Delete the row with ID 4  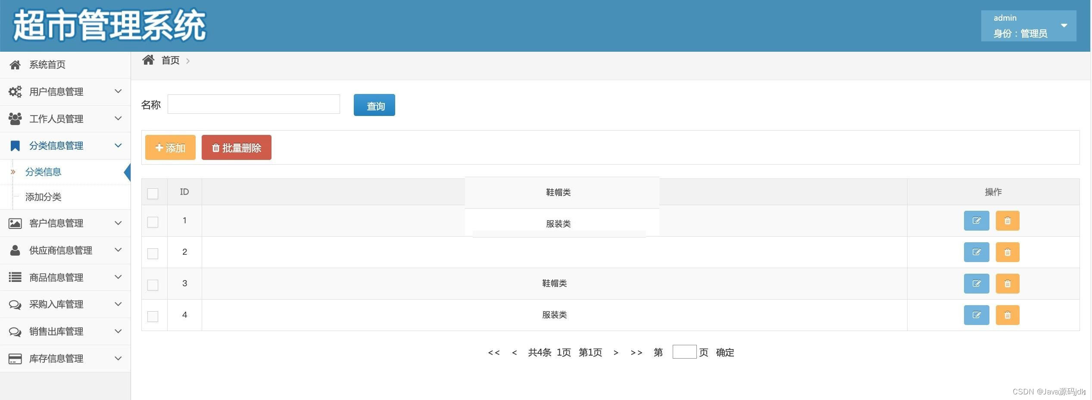click(1008, 315)
